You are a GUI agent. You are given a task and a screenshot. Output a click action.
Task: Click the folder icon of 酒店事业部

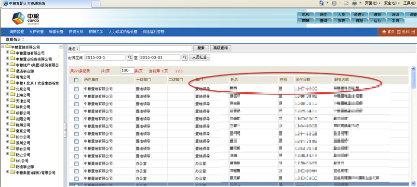click(x=13, y=71)
